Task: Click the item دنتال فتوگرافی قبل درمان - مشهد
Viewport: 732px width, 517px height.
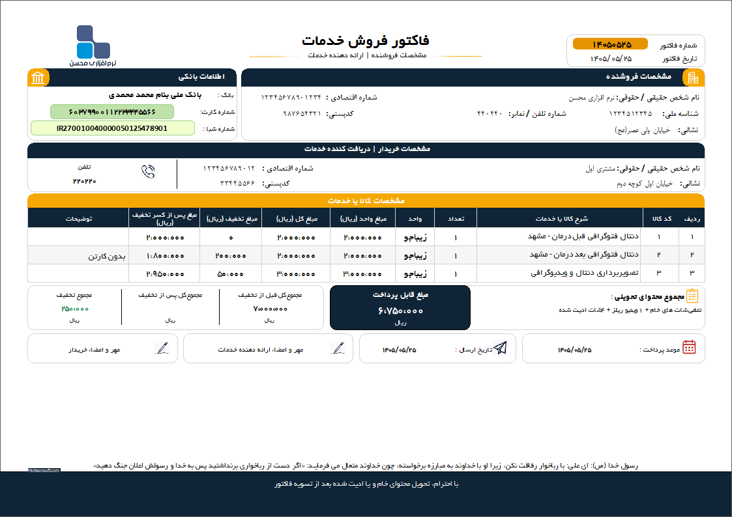Action: click(583, 236)
